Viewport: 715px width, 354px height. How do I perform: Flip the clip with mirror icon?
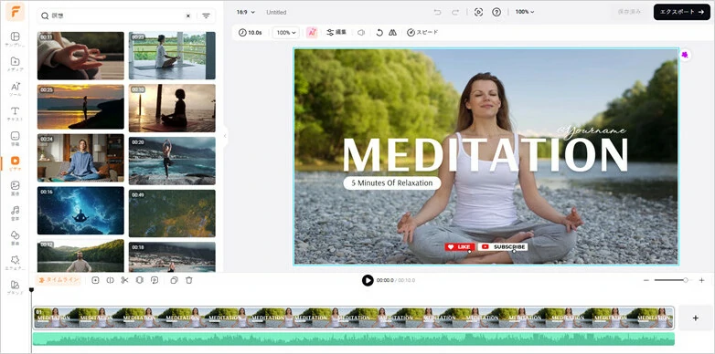(x=392, y=33)
